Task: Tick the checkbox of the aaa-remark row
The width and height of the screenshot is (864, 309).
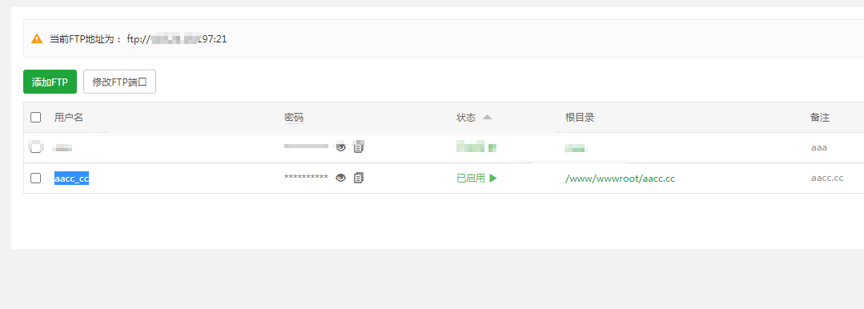Action: (x=36, y=147)
